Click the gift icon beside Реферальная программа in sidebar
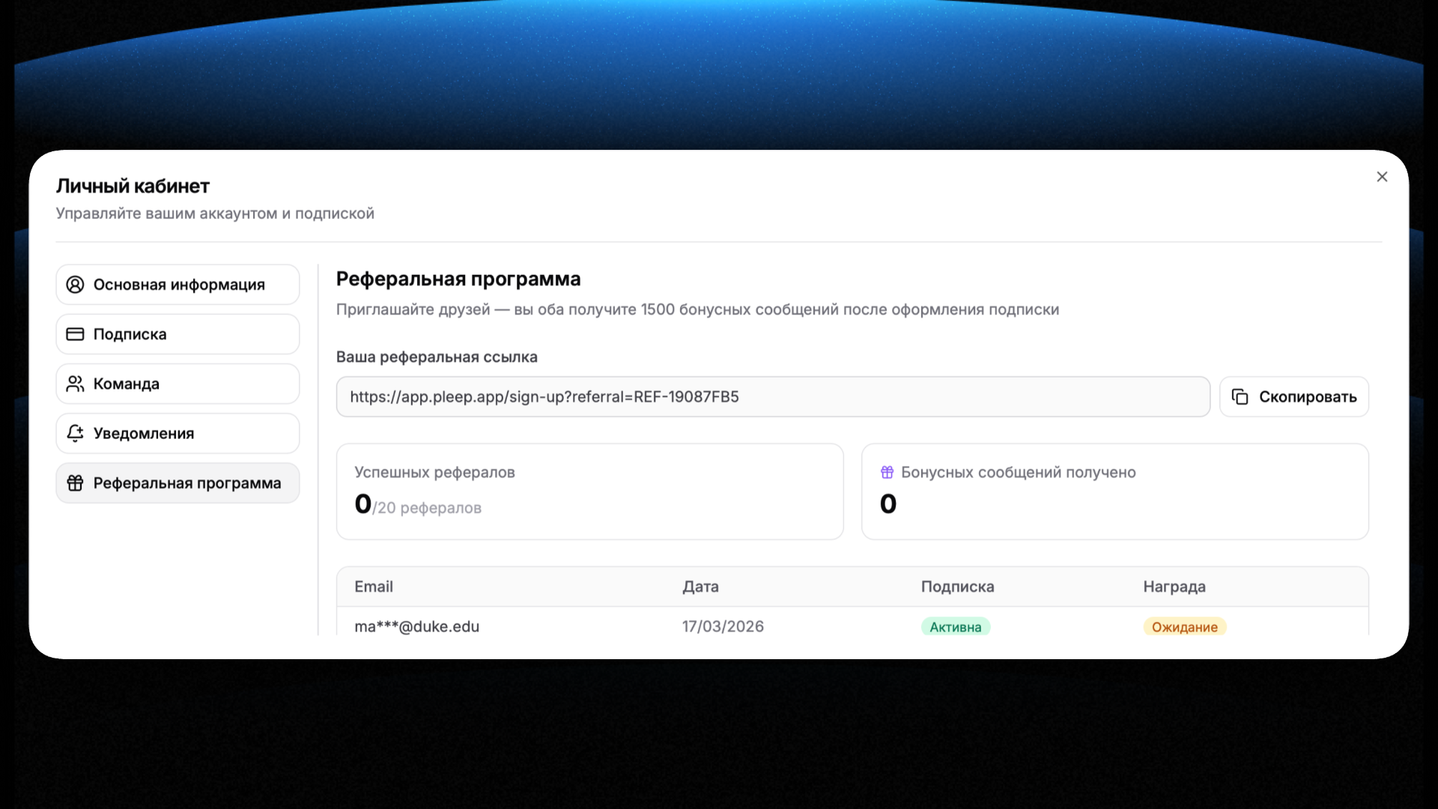The width and height of the screenshot is (1438, 809). coord(75,483)
